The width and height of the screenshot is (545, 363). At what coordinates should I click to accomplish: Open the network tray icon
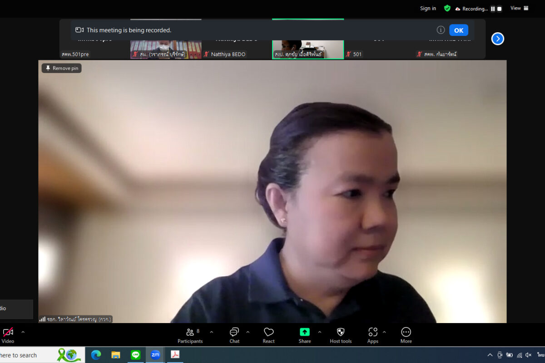click(x=519, y=355)
